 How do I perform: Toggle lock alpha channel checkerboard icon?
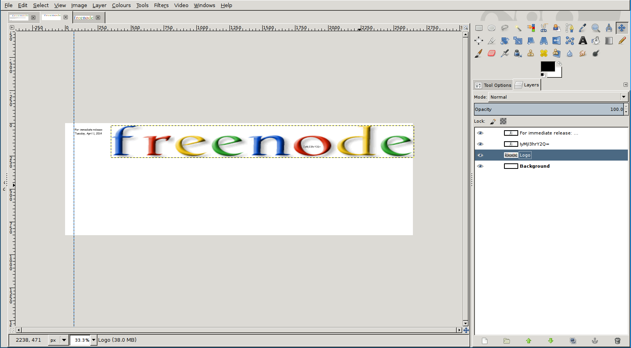tap(503, 121)
